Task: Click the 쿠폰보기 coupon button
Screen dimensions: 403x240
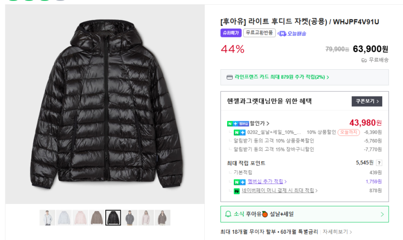Action: [x=366, y=101]
